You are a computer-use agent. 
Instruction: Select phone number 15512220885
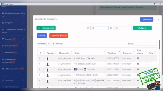(x=113, y=64)
